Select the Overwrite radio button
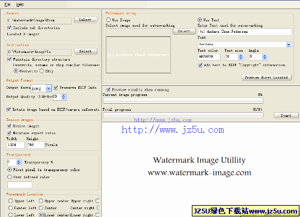 [x=16, y=71]
